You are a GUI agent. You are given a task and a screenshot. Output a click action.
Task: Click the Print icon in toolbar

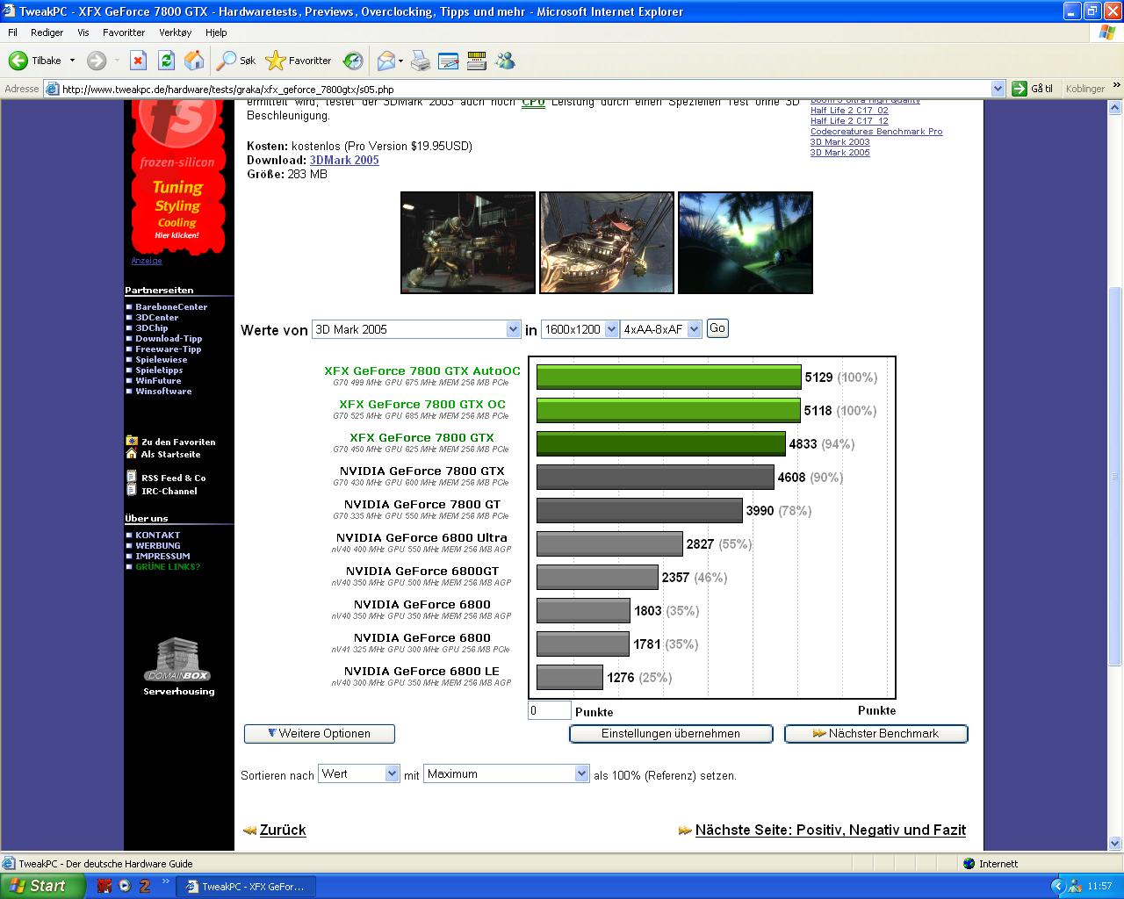(421, 61)
